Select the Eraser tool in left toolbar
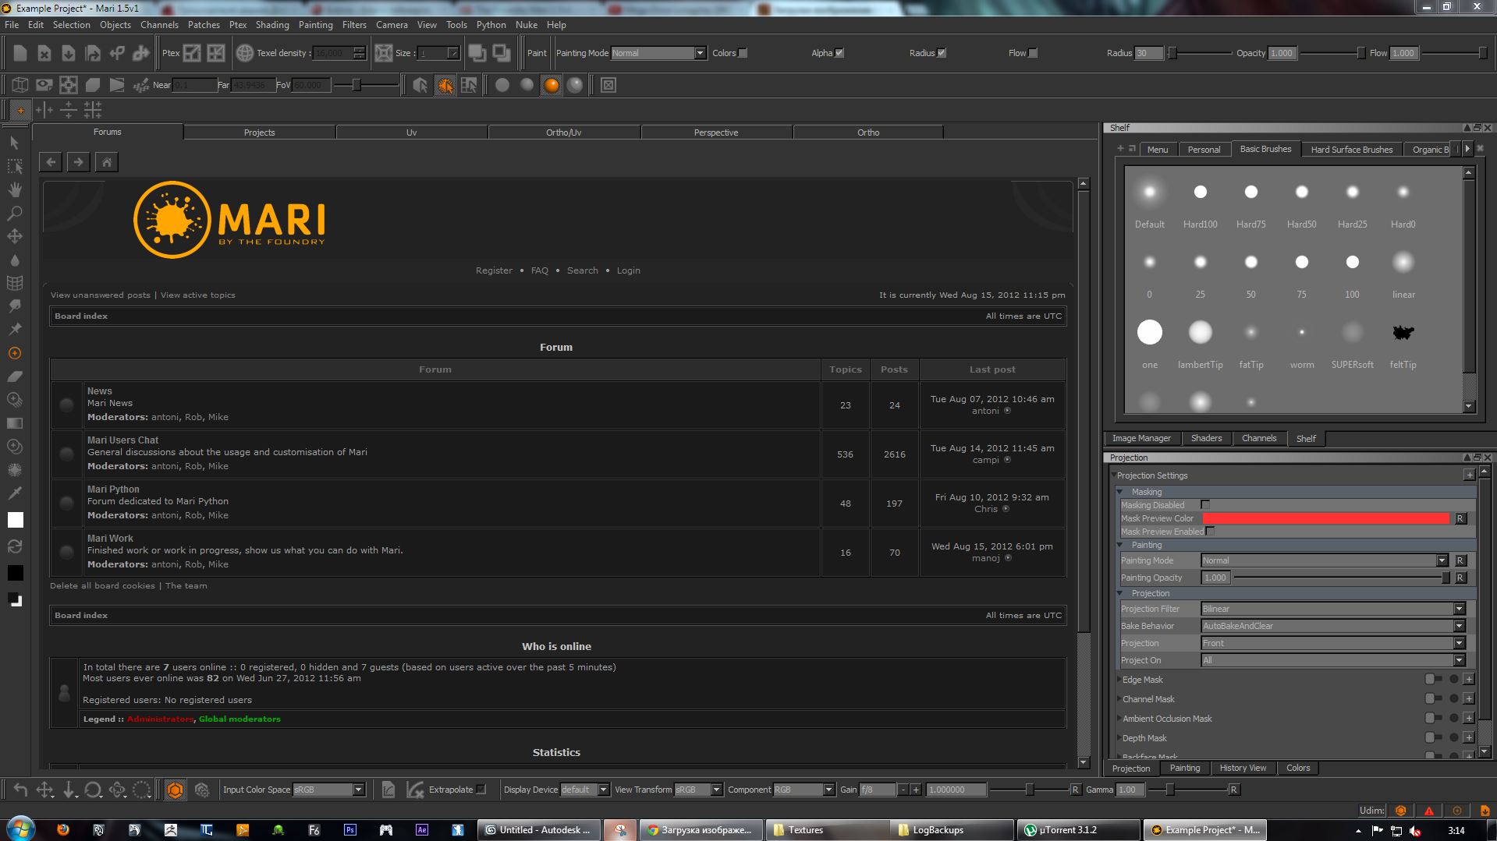Viewport: 1497px width, 841px height. [x=14, y=376]
